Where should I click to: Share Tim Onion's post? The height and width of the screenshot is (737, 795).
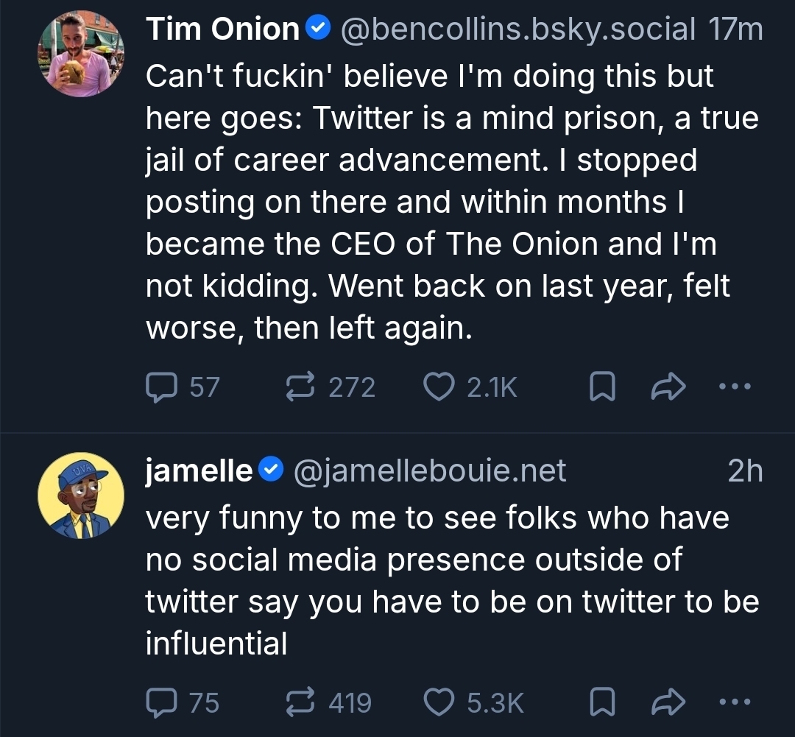tap(668, 387)
